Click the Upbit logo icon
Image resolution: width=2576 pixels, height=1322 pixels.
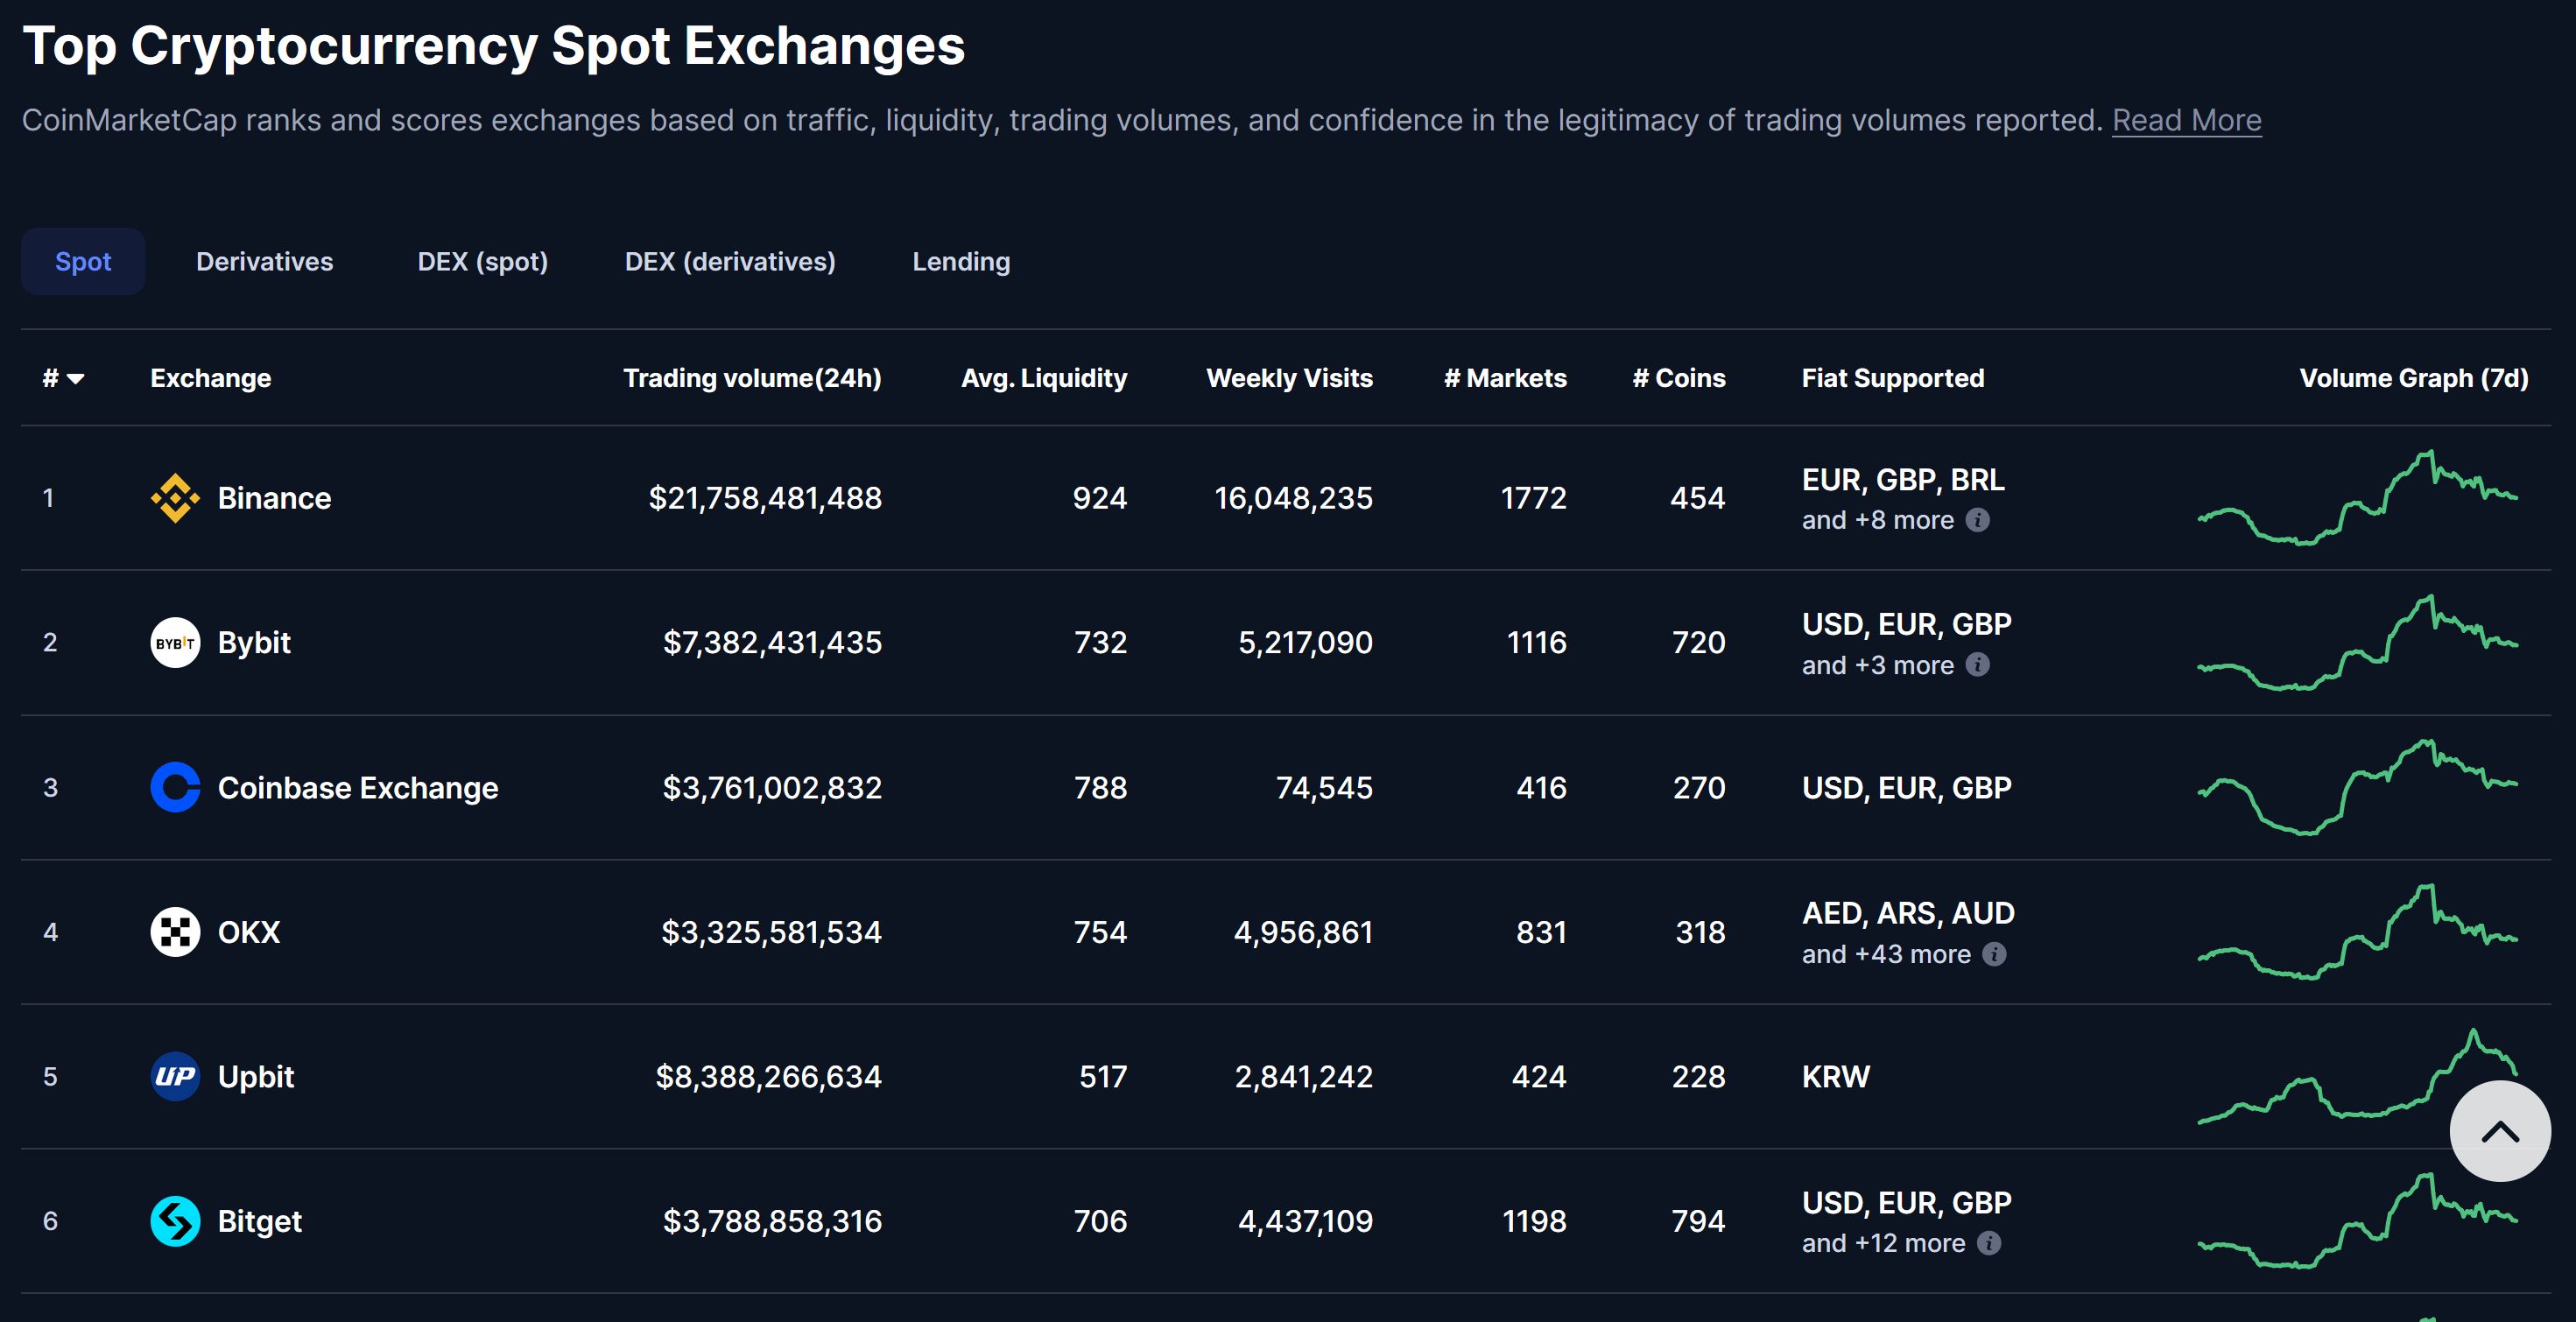click(175, 1077)
